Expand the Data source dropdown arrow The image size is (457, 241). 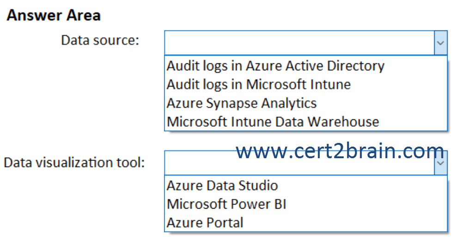tap(440, 43)
